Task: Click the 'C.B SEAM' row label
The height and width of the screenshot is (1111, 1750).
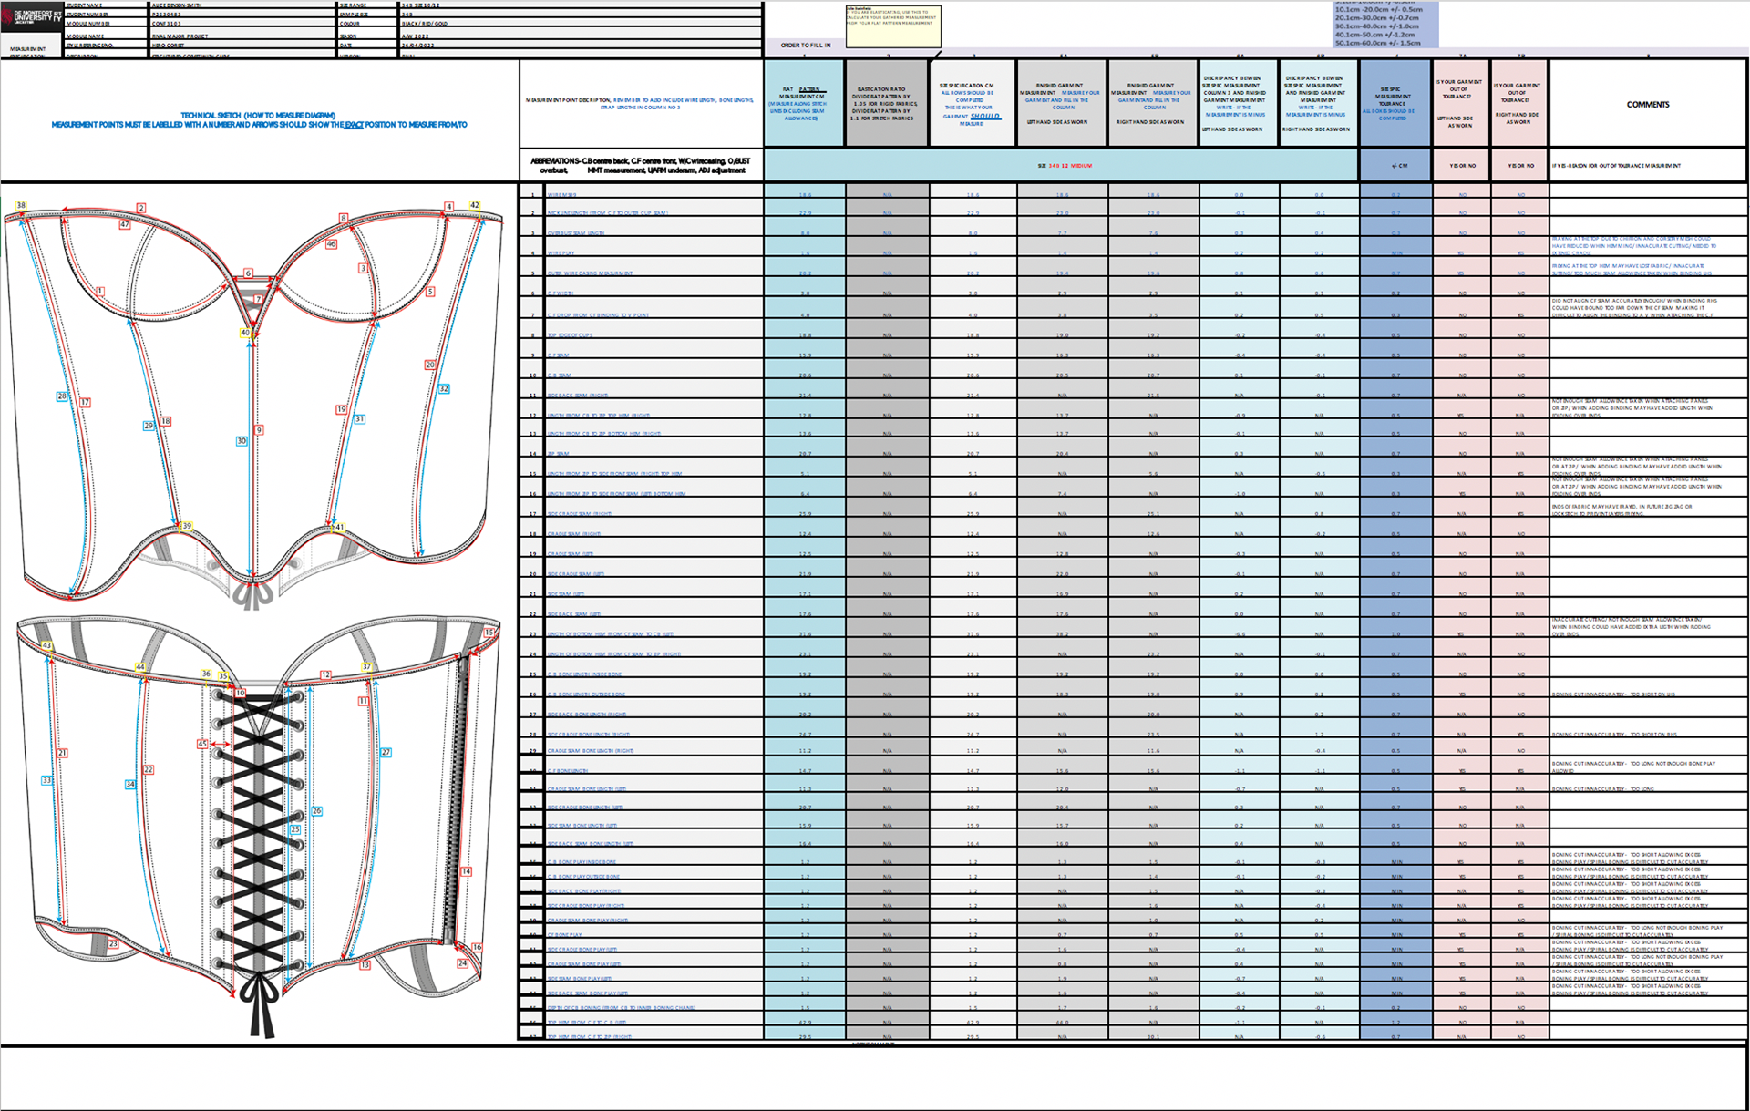Action: click(558, 375)
